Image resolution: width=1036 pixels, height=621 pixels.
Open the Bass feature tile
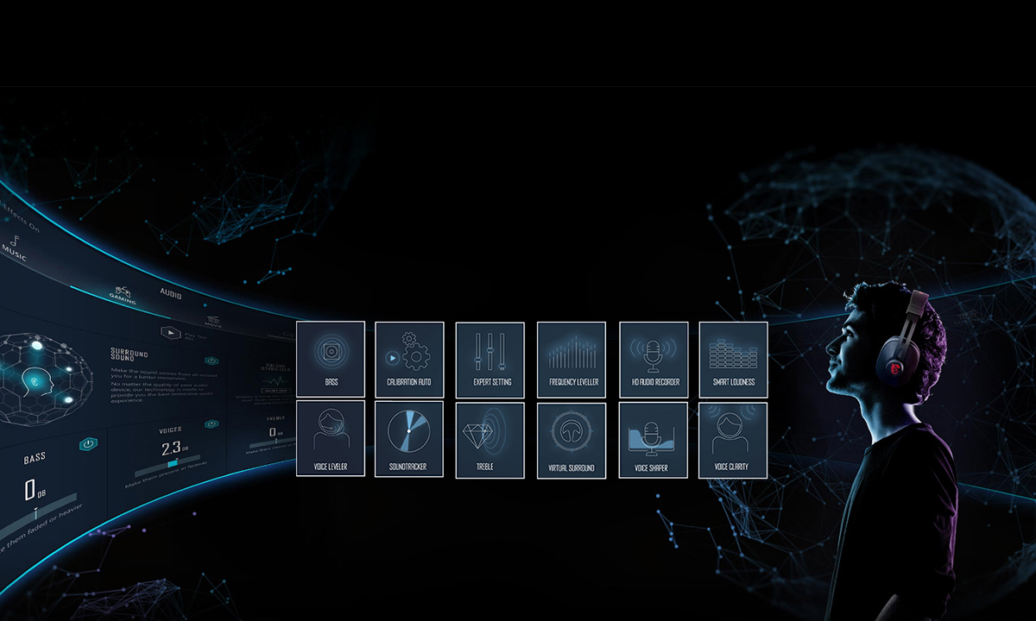click(x=331, y=360)
